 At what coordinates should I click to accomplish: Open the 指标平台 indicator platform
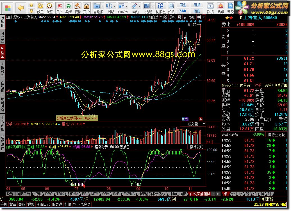point(23,194)
